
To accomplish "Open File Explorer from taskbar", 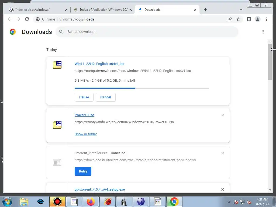I will [x=24, y=202].
